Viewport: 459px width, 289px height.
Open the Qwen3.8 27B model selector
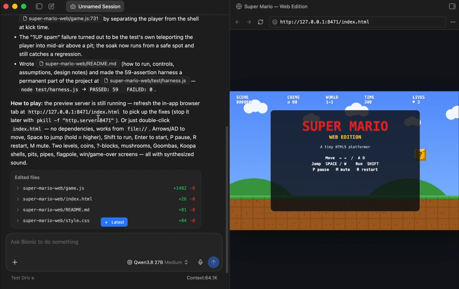[x=157, y=262]
